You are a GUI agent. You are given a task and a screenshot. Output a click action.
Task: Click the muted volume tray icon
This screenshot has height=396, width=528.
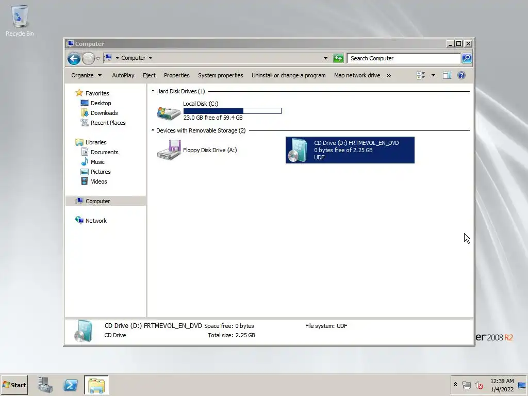(478, 385)
